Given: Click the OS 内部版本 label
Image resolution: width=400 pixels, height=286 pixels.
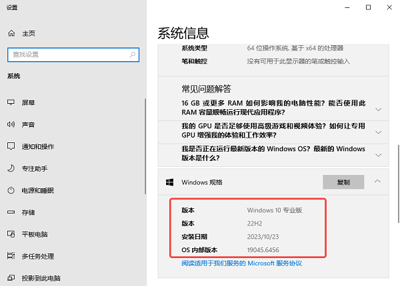Looking at the screenshot, I should pyautogui.click(x=199, y=250).
